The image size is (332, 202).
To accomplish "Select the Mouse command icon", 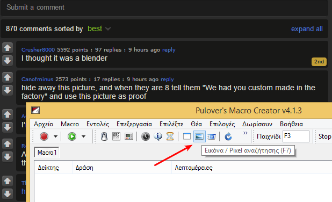I will [x=104, y=136].
